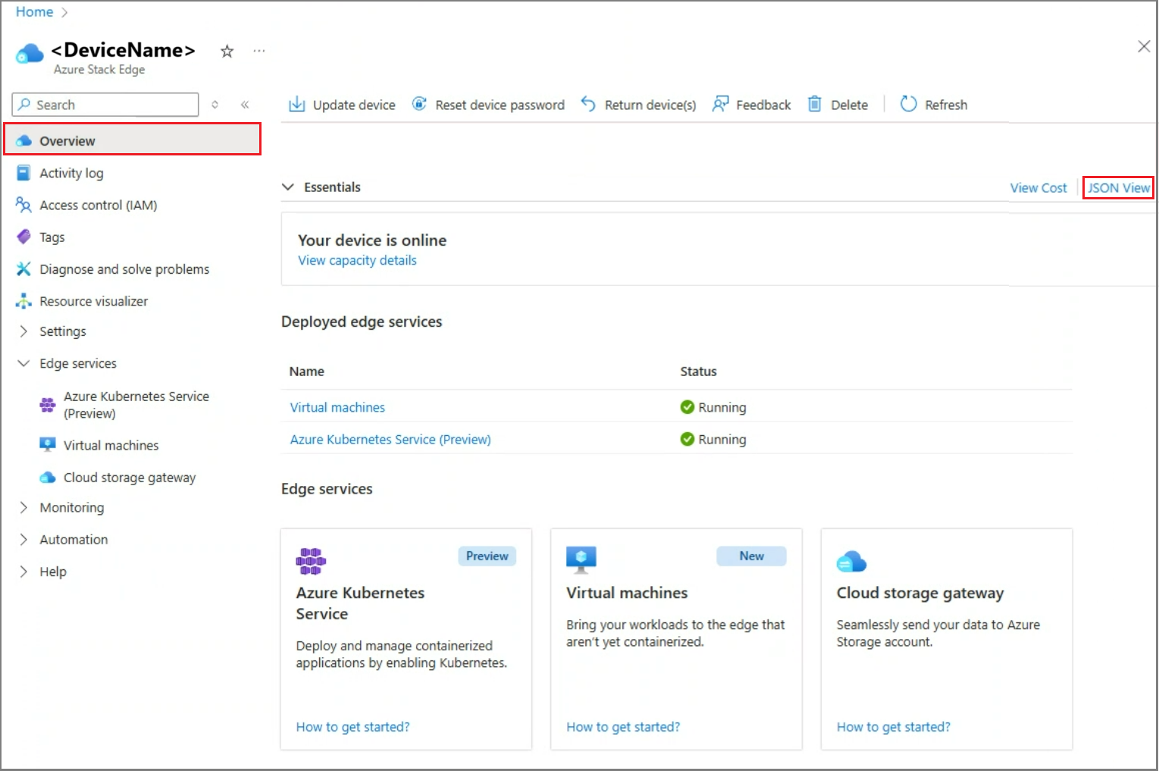Open the Tags page from navigation

[x=52, y=237]
